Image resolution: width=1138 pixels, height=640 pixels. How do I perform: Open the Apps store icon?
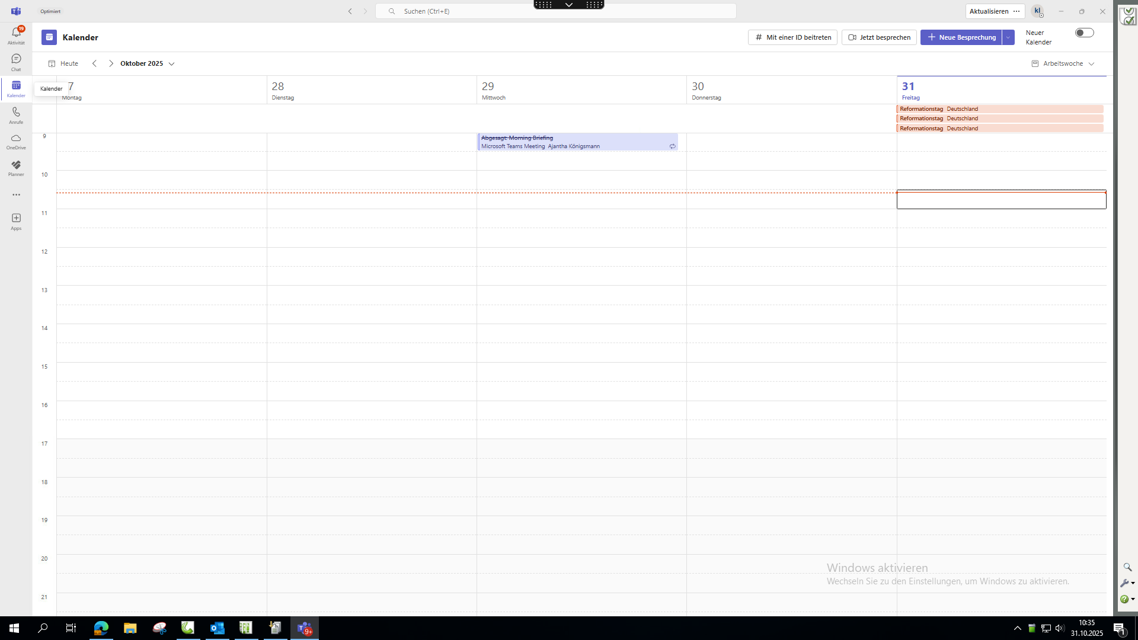coord(16,221)
